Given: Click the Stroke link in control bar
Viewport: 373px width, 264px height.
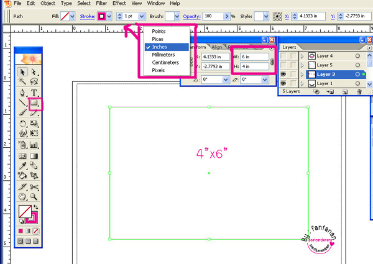Looking at the screenshot, I should coord(88,16).
